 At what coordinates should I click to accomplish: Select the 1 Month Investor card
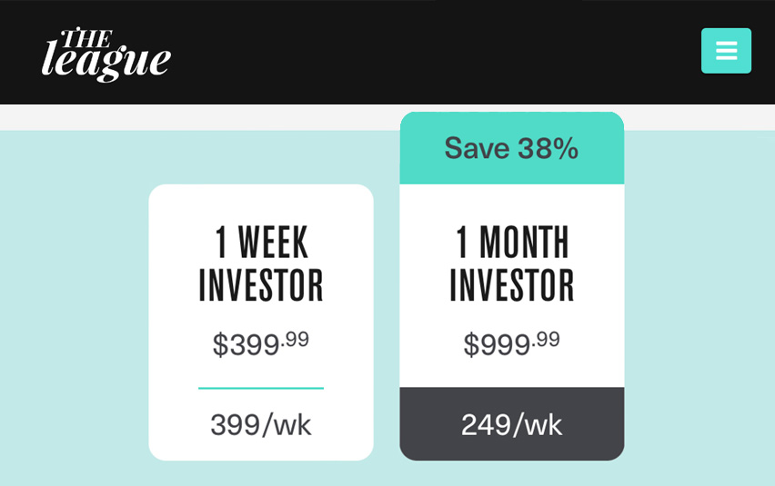512,286
